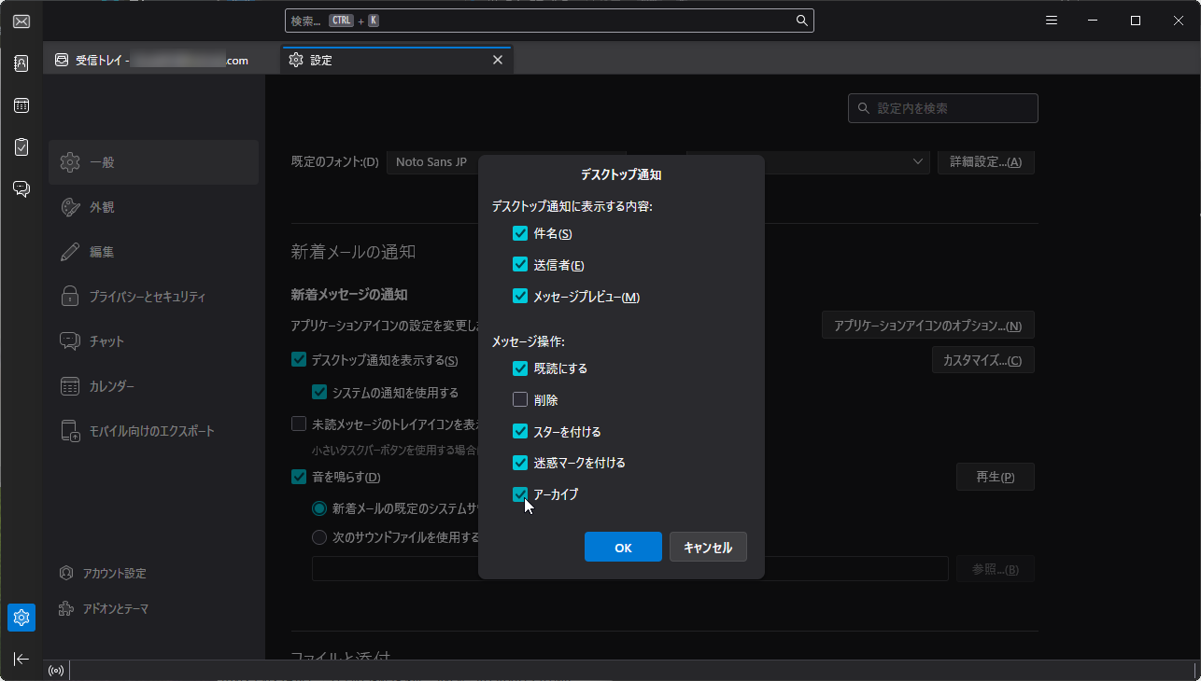
Task: Click the sound file path input field
Action: [x=630, y=569]
